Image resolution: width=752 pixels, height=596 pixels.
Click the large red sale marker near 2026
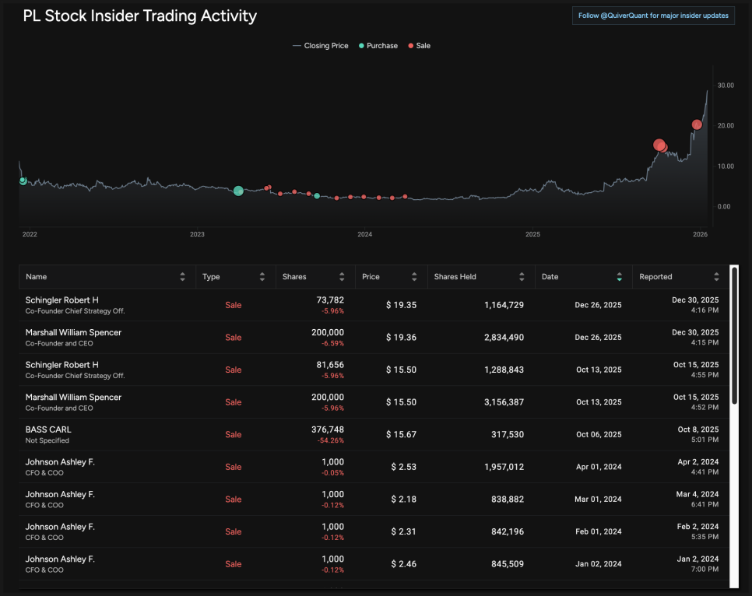pyautogui.click(x=697, y=124)
